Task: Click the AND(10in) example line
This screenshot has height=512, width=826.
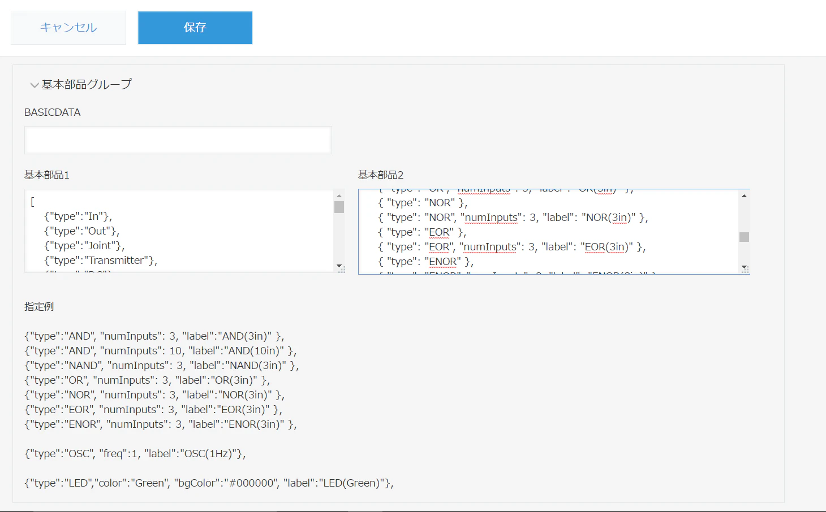Action: click(161, 351)
